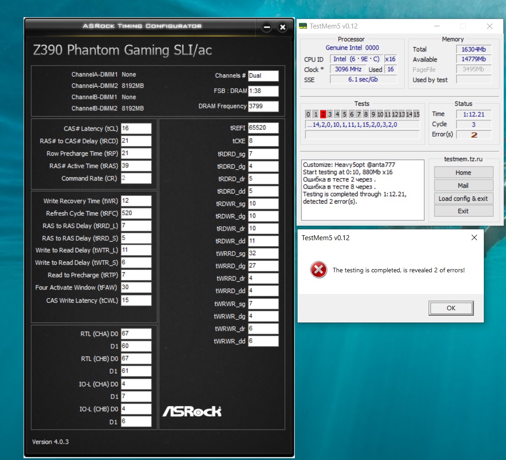
Task: Minimize the ASRock Timing Configurator window
Action: tap(267, 28)
